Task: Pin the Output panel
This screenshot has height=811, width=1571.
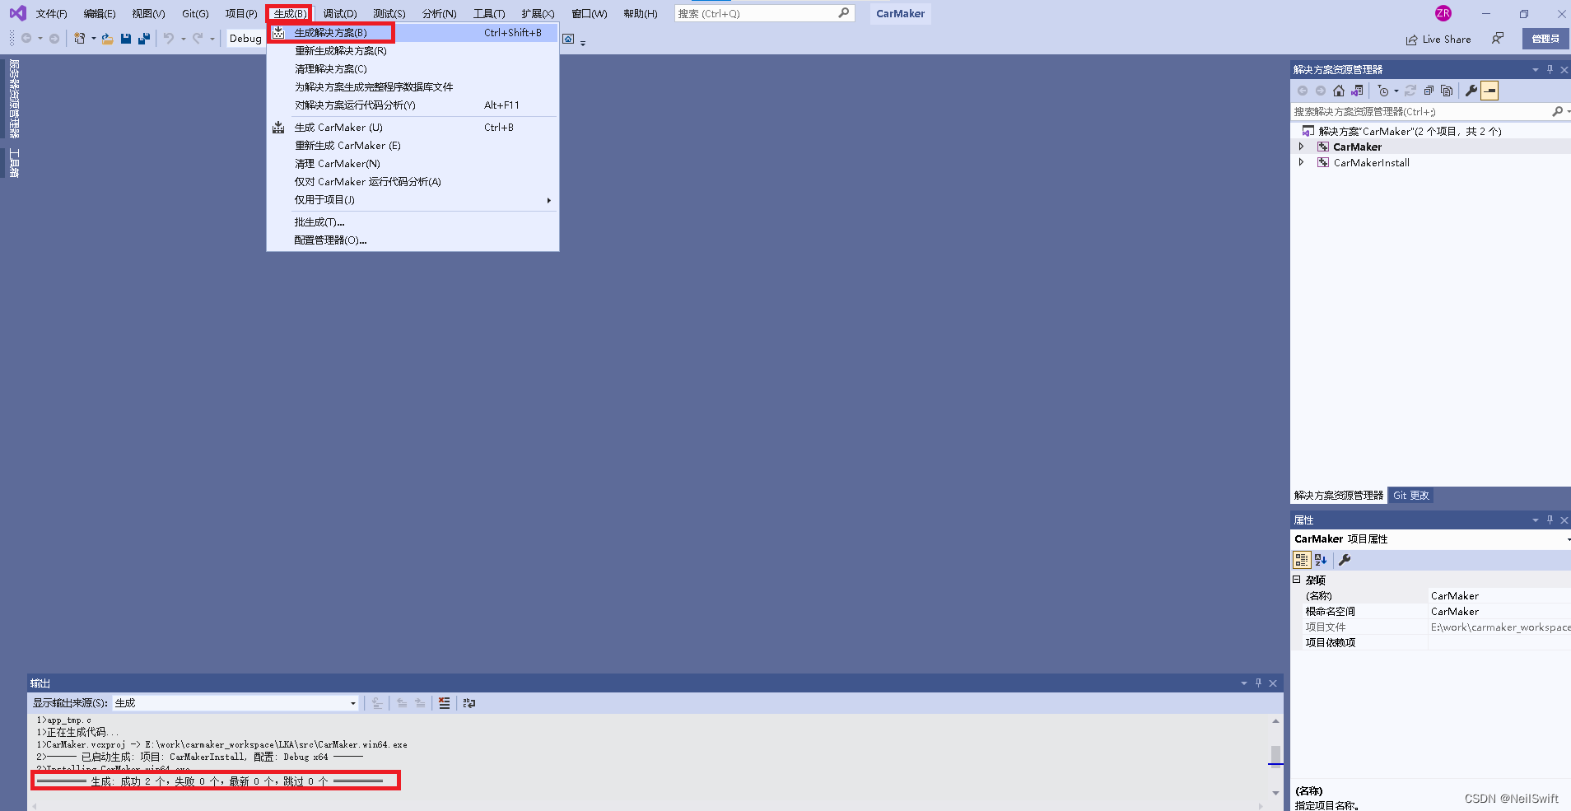Action: [x=1258, y=683]
